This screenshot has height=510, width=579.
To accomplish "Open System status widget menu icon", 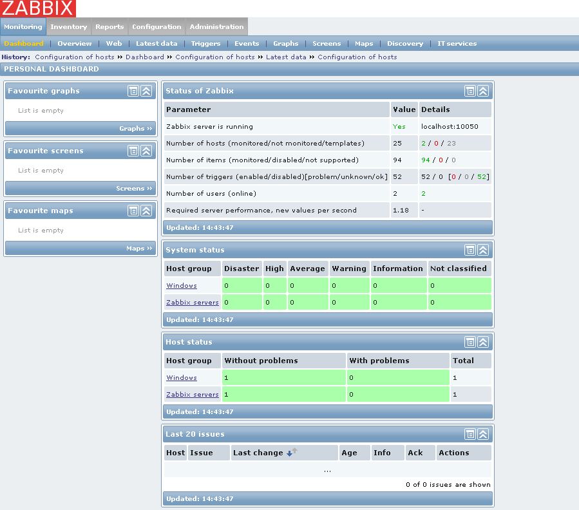I will 470,250.
